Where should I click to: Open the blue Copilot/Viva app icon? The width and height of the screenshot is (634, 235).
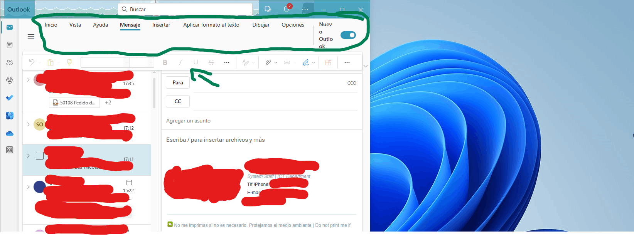tap(10, 116)
